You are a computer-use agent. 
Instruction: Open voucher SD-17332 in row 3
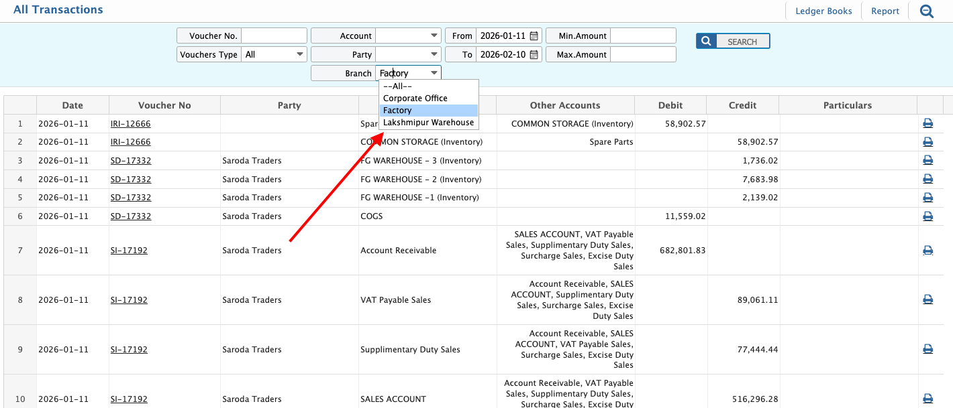pyautogui.click(x=131, y=161)
